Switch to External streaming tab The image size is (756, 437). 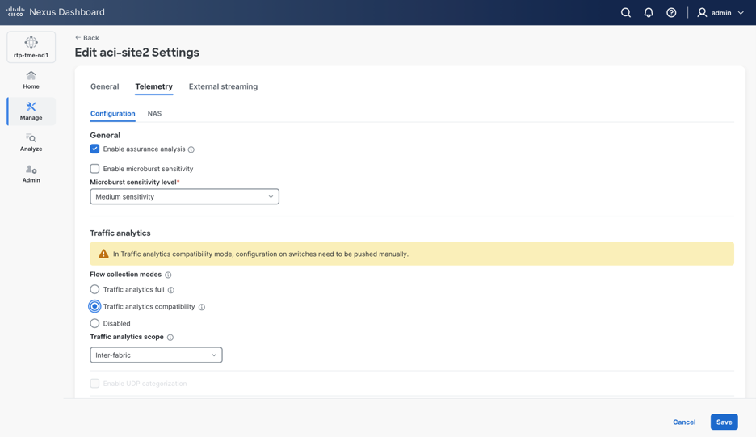223,86
